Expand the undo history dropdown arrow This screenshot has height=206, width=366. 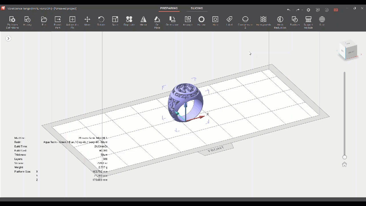(x=293, y=10)
